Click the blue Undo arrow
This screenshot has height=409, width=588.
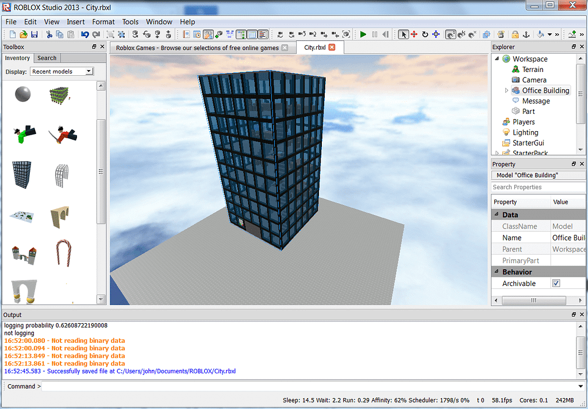point(84,35)
